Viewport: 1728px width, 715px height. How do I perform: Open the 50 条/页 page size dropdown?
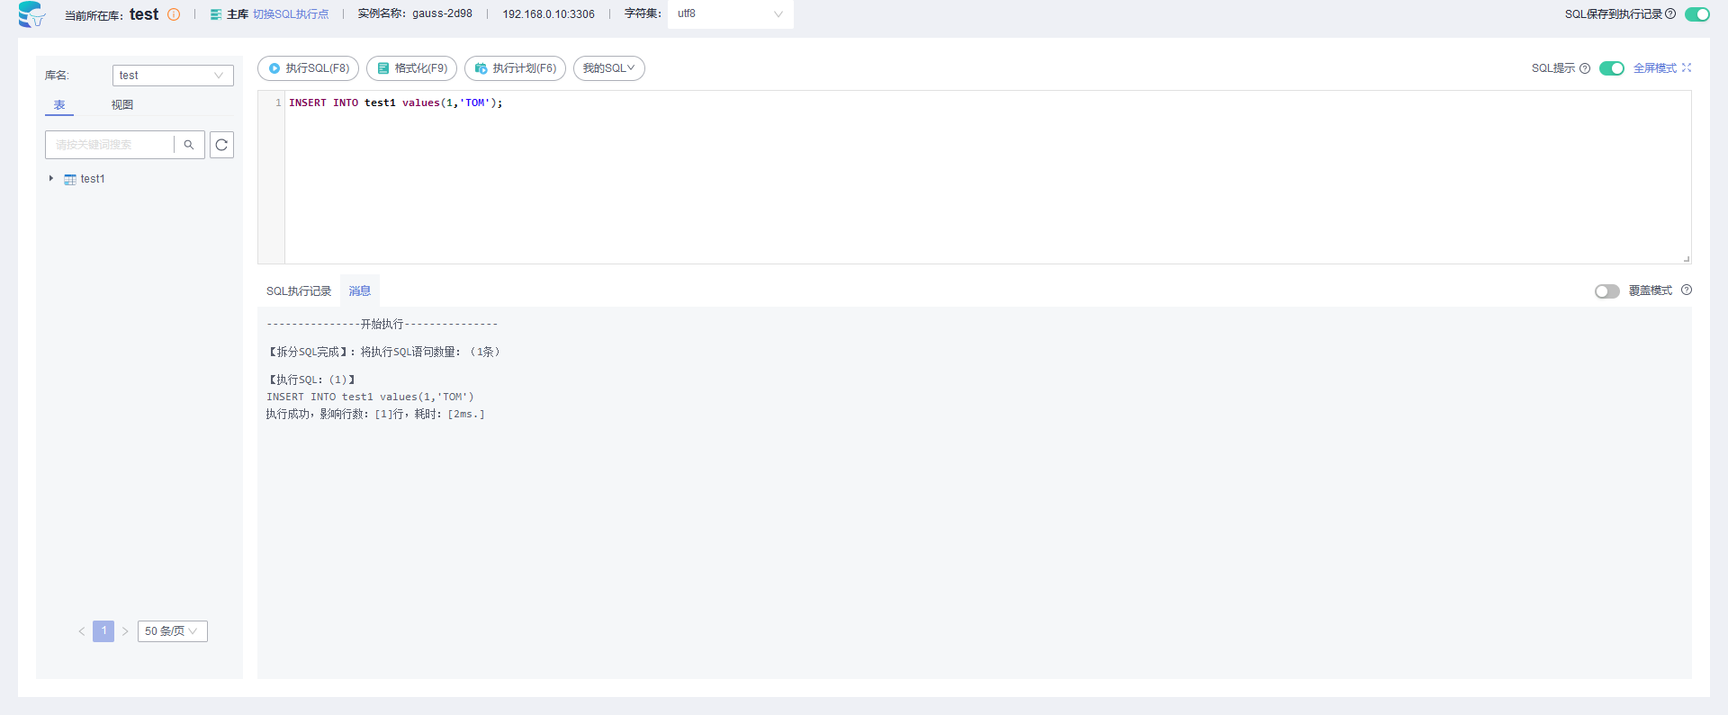pyautogui.click(x=173, y=631)
